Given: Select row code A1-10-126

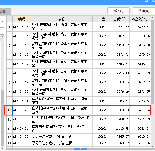Looking at the screenshot, I should pyautogui.click(x=21, y=143).
